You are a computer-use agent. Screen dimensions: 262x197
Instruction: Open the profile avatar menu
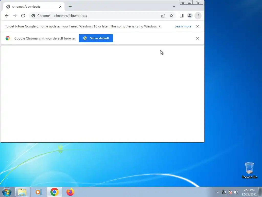coord(190,16)
